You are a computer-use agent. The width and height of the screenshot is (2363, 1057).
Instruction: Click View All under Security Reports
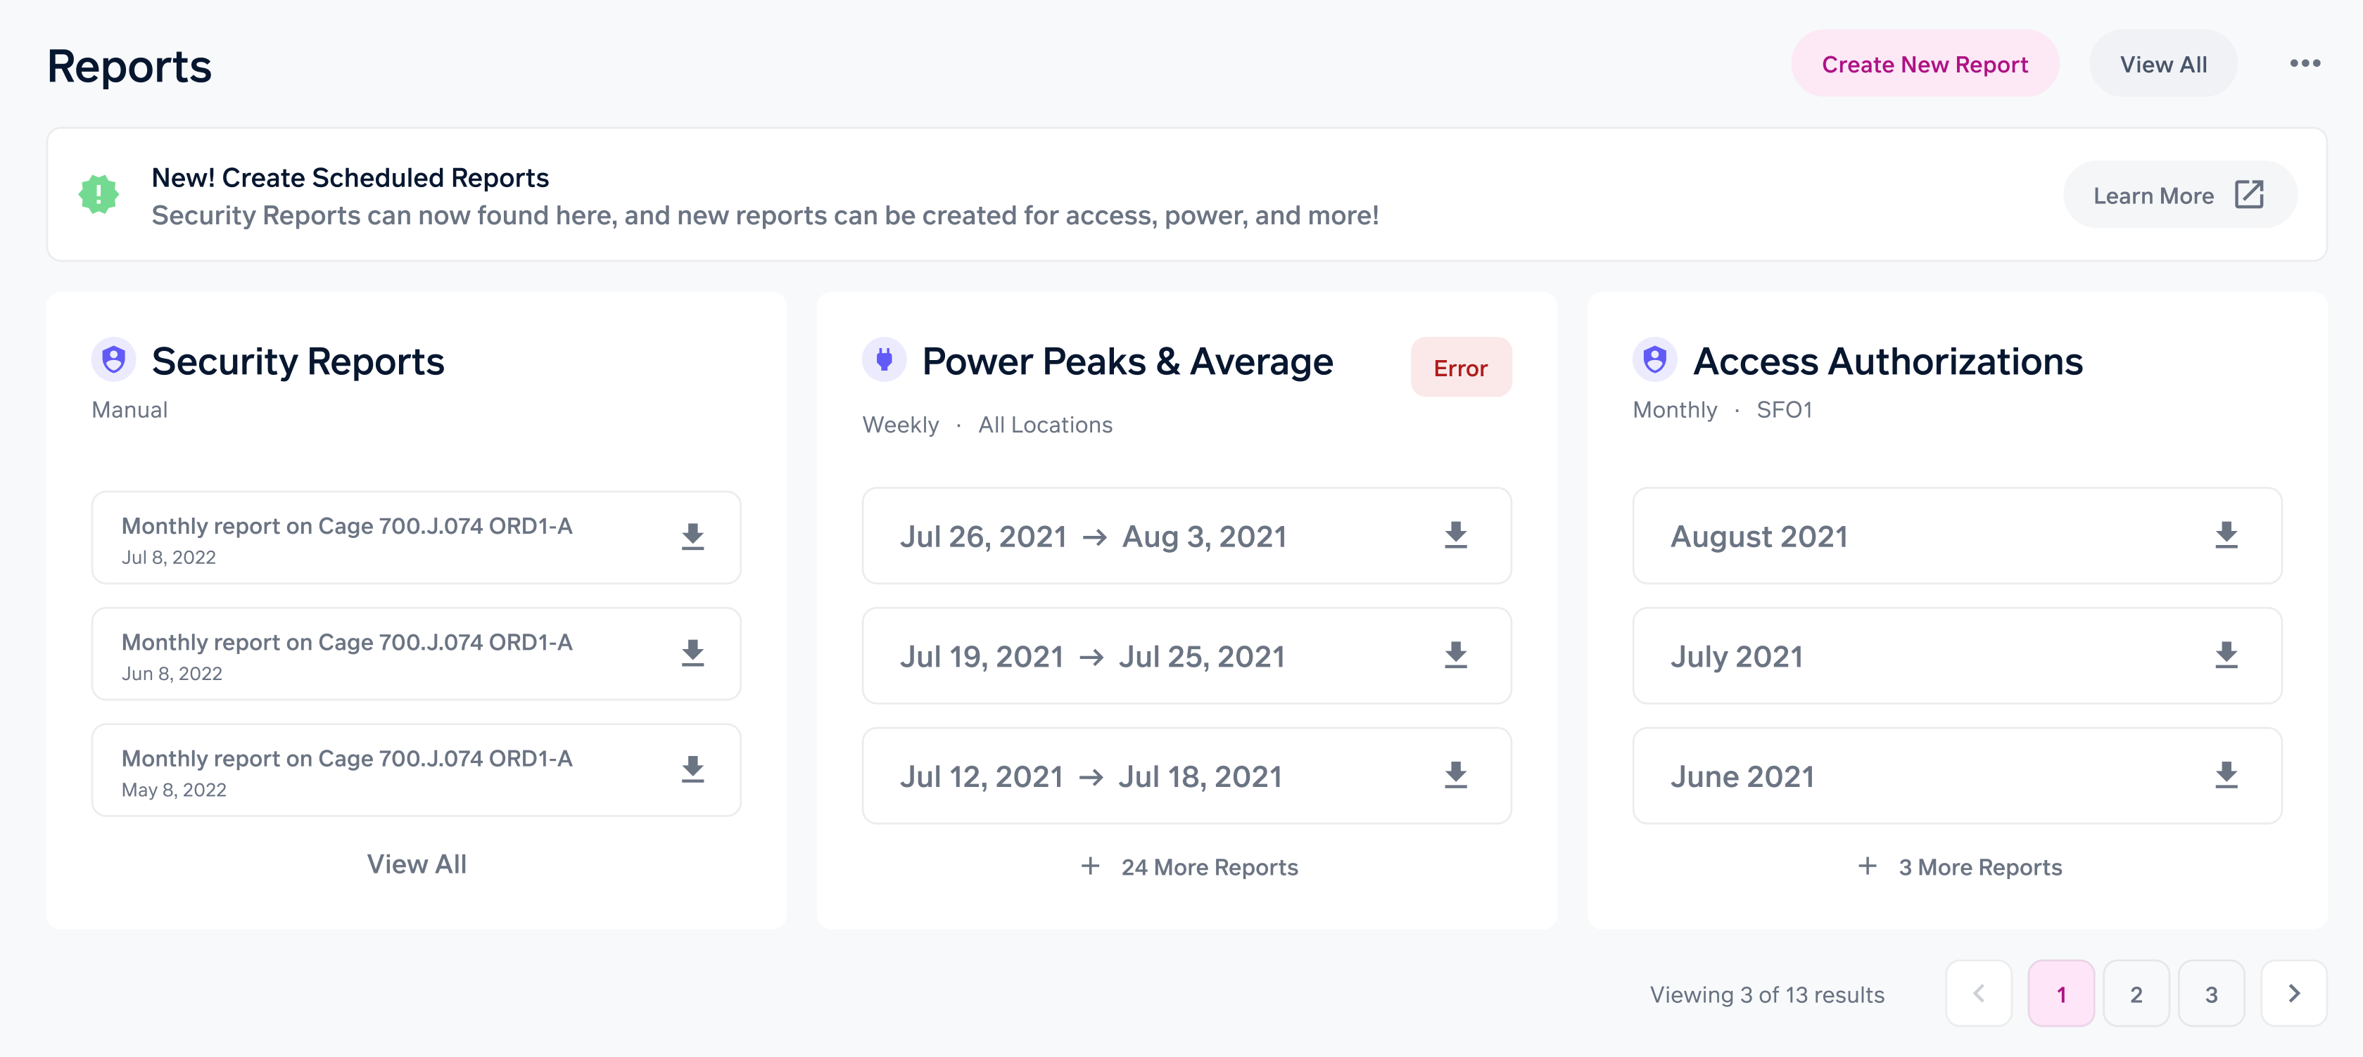point(417,864)
